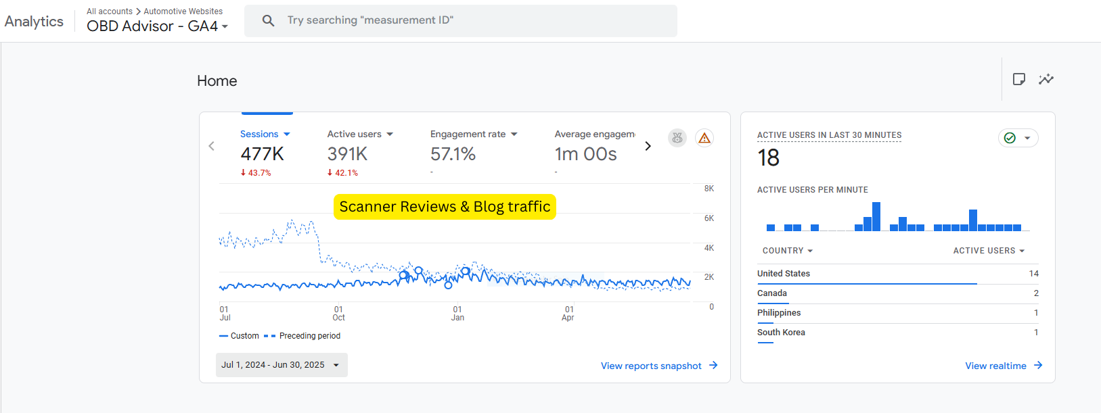Click the United States count of 14

[1033, 274]
